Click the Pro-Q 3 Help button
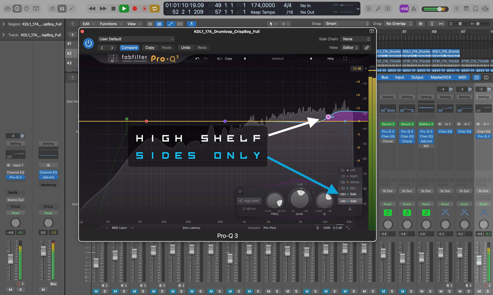The width and height of the screenshot is (493, 295). [x=331, y=59]
